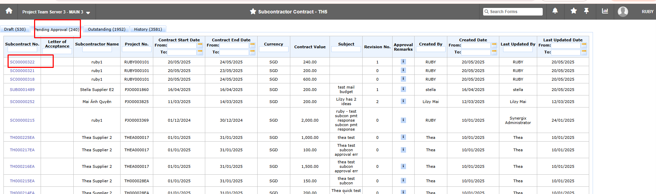
Task: Go to the Home icon
Action: coord(9,11)
